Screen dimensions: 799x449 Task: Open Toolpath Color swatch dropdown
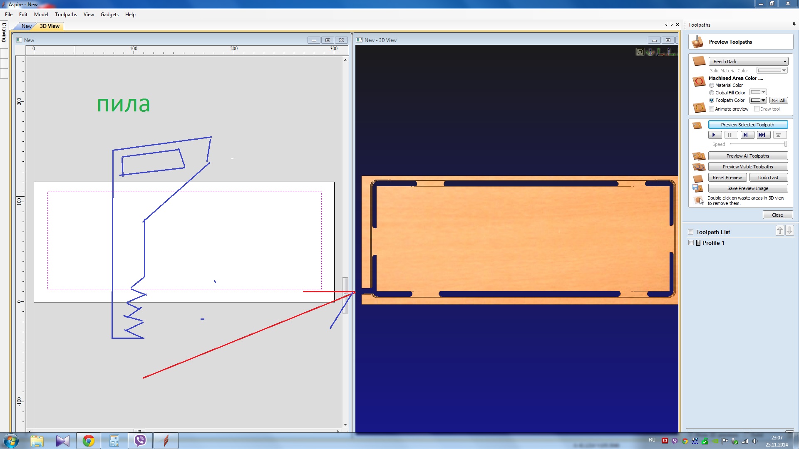(758, 100)
